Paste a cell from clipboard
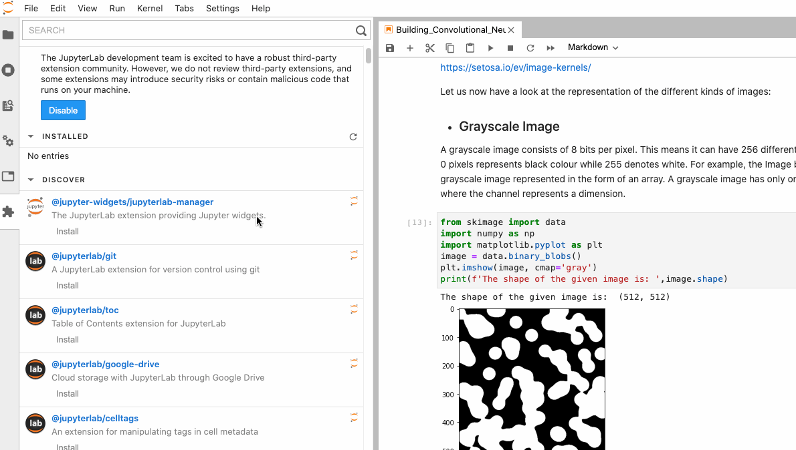Screen dimensions: 796x450 [x=470, y=47]
